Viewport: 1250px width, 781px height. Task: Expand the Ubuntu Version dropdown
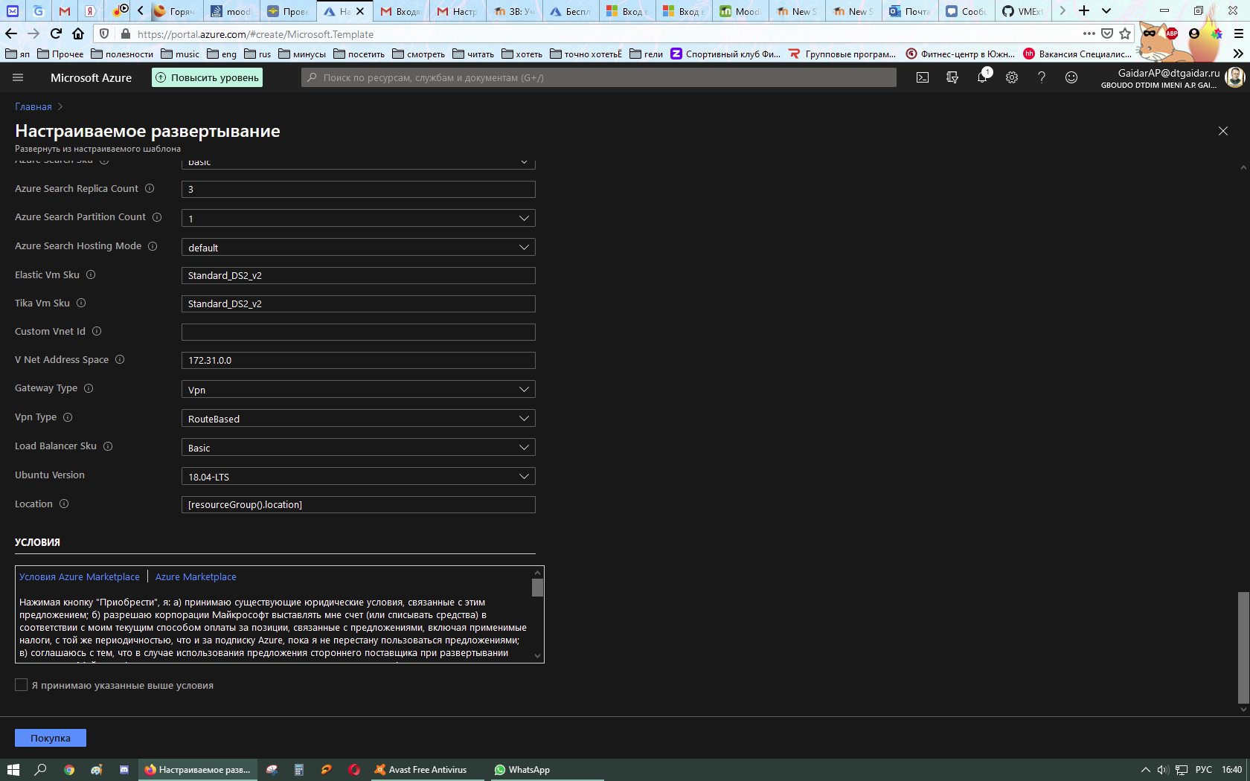(358, 476)
